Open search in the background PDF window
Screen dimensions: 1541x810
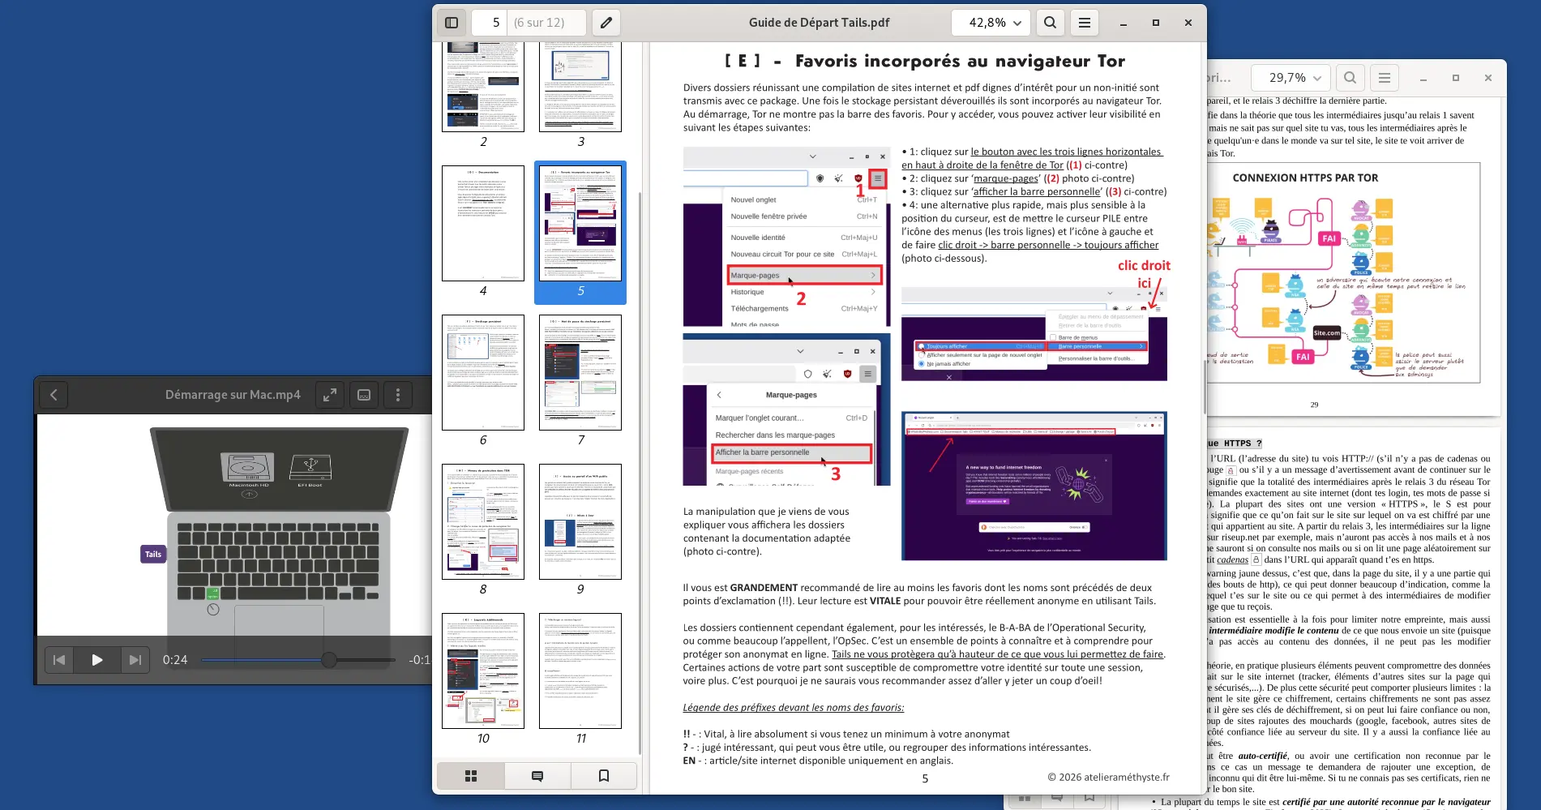click(1350, 78)
